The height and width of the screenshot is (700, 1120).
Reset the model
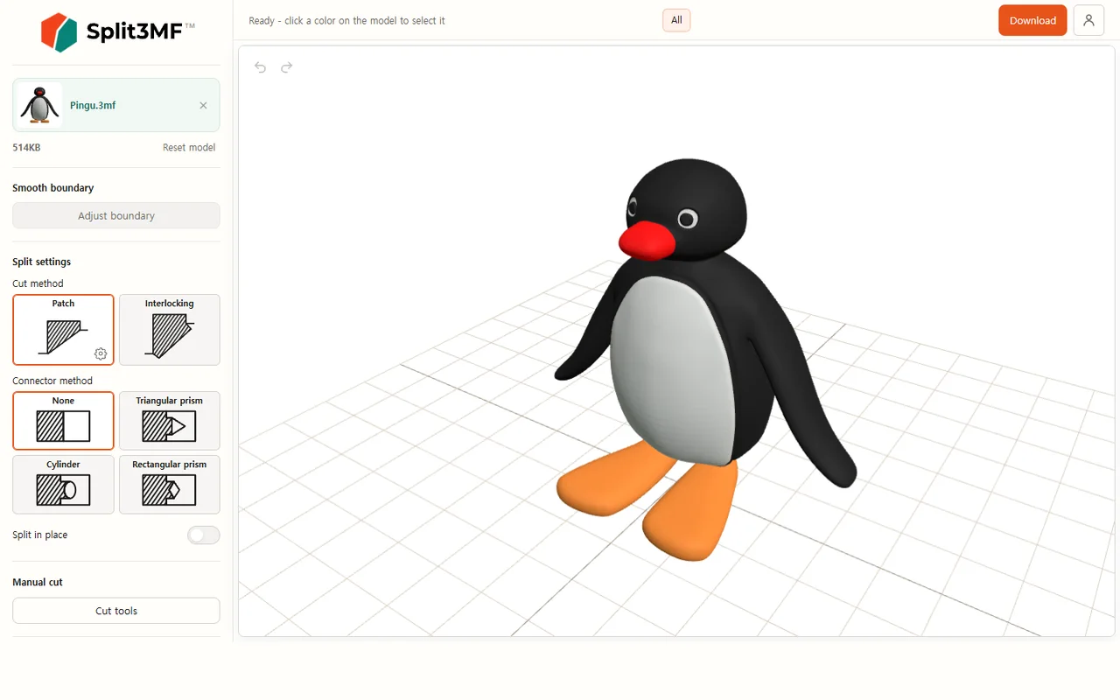pos(189,147)
